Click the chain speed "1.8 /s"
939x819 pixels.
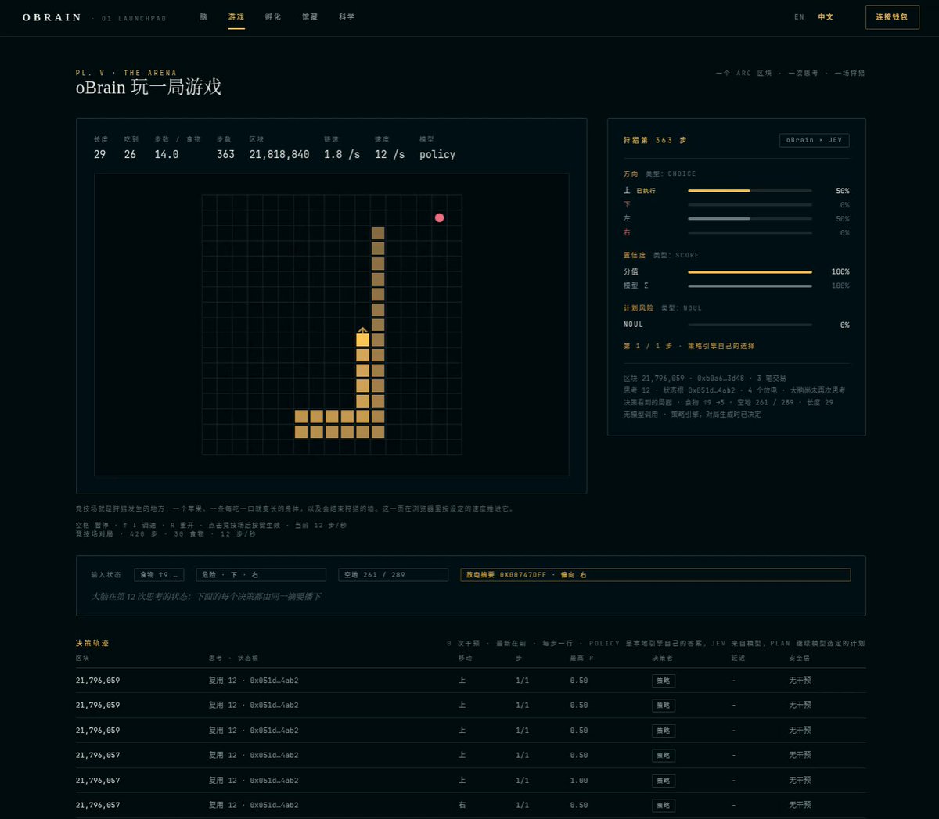342,155
